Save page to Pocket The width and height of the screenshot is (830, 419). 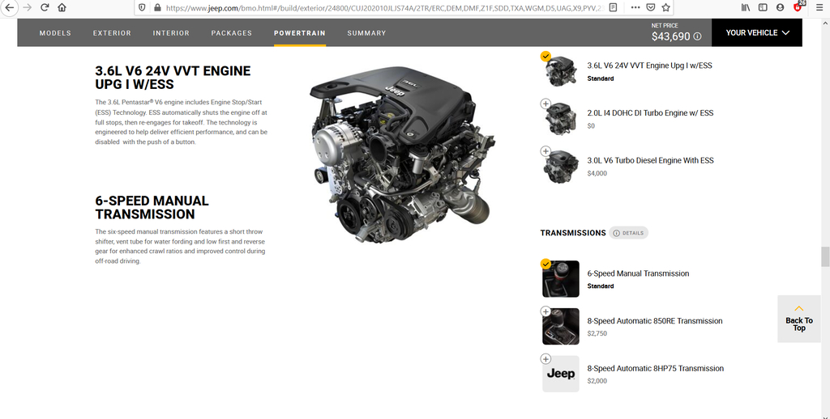651,7
